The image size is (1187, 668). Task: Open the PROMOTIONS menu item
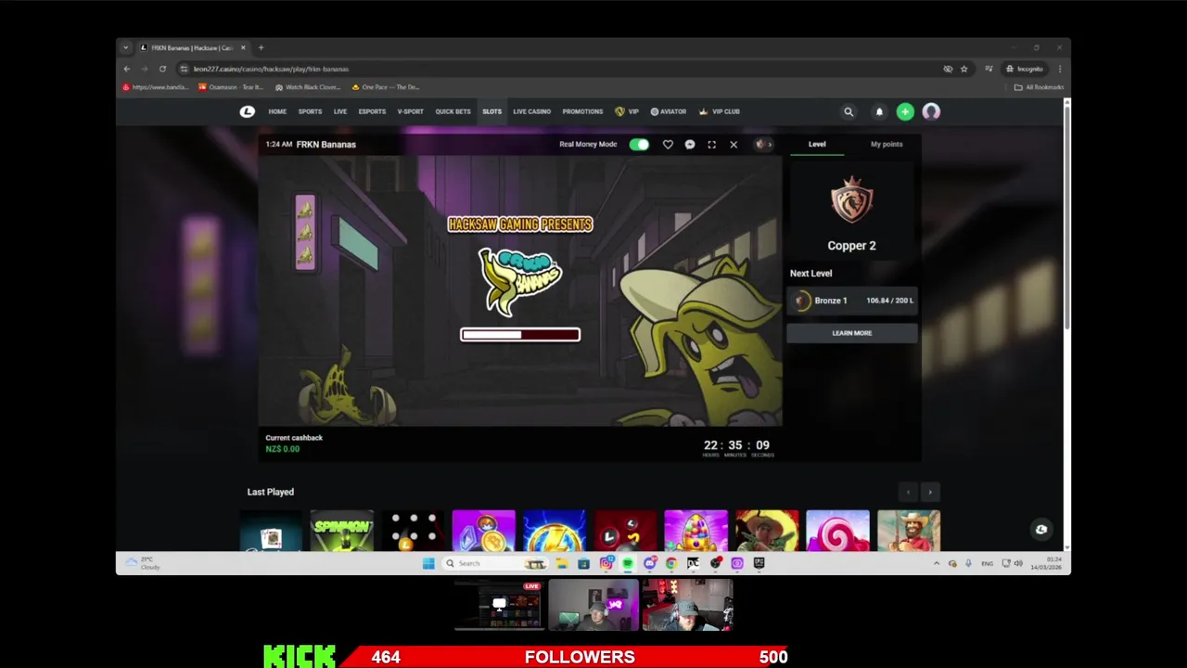tap(582, 111)
